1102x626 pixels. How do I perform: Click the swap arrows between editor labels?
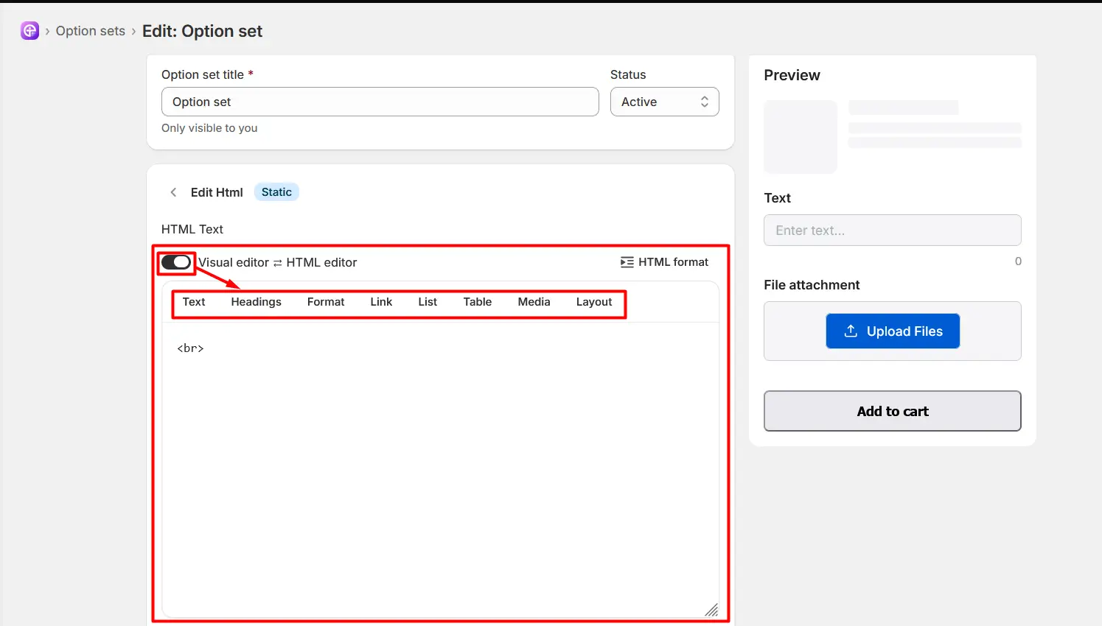click(x=278, y=263)
